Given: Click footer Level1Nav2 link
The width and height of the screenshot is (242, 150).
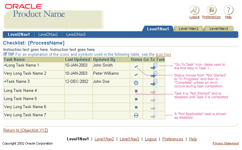Looking at the screenshot, I should [104, 139].
